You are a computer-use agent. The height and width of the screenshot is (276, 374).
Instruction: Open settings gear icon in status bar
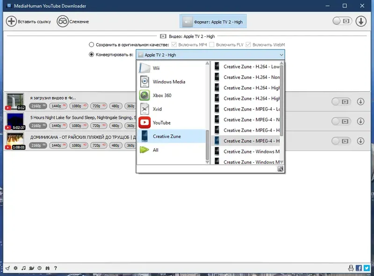tap(15, 268)
